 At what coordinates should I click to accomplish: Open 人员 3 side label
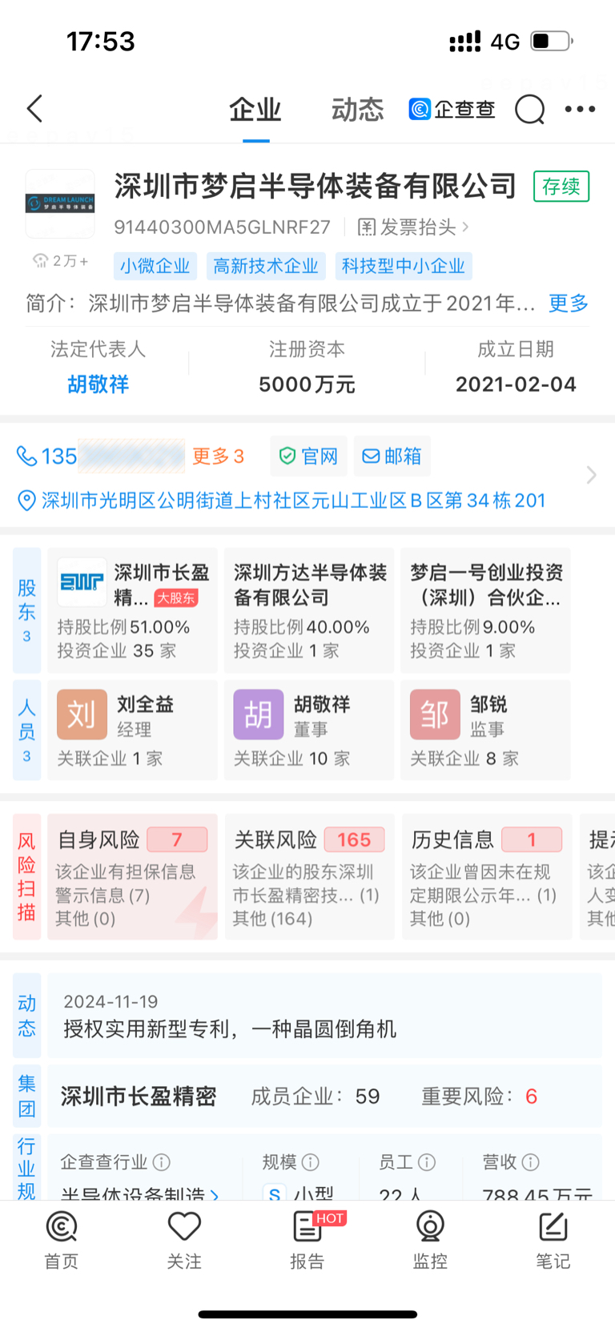pos(26,730)
